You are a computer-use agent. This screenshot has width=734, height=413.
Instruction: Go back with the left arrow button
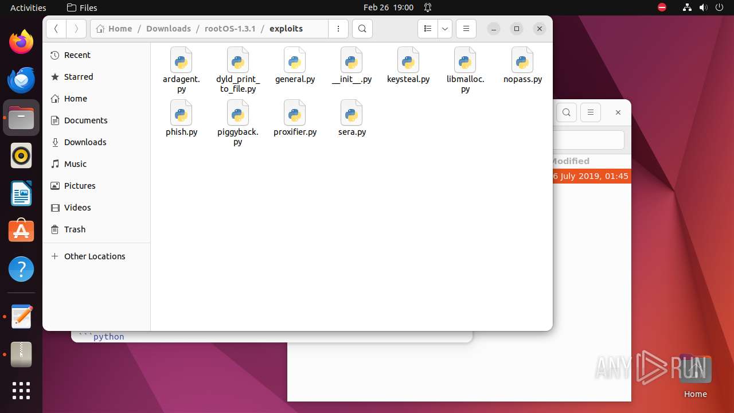pyautogui.click(x=56, y=29)
